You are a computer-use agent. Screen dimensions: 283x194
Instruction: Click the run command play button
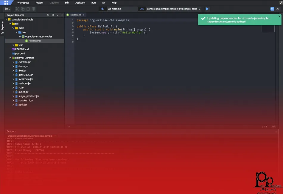[207, 9]
